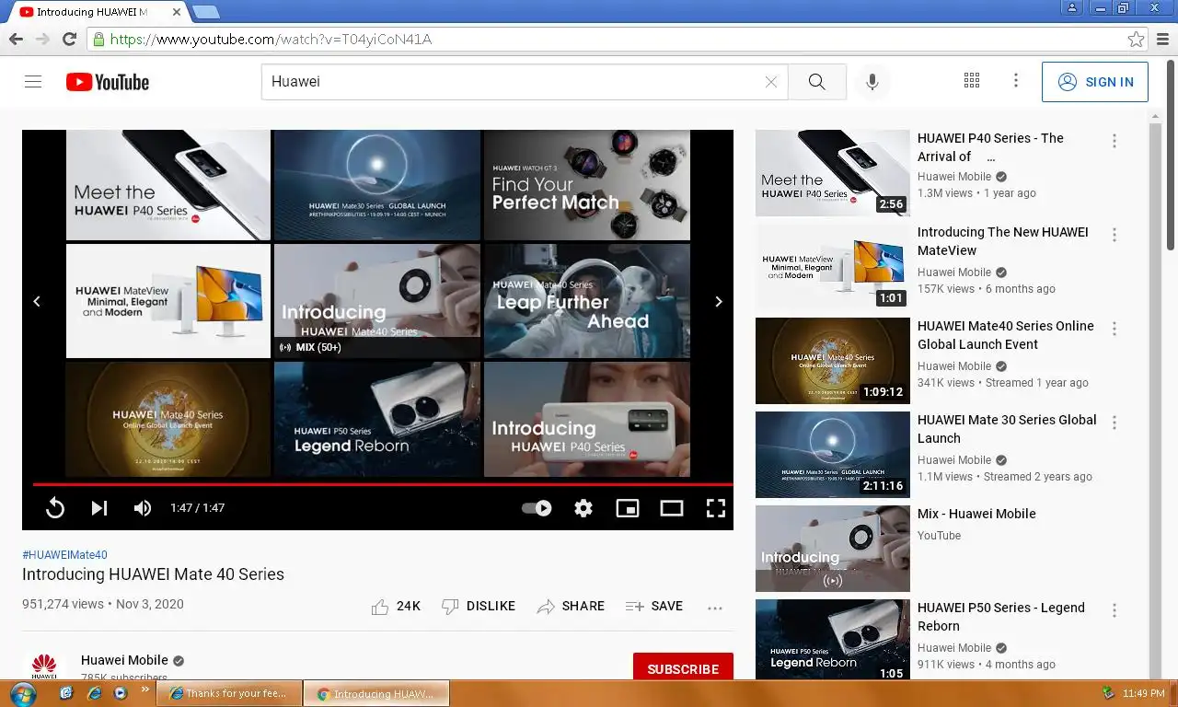The height and width of the screenshot is (707, 1178).
Task: Open player settings gear
Action: coord(583,508)
